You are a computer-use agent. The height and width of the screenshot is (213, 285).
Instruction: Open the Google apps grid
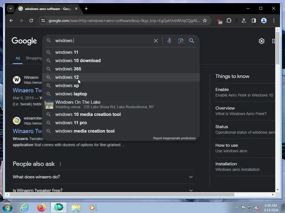(273, 41)
